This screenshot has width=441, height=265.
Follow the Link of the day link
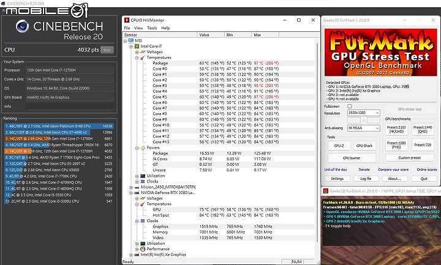336,170
